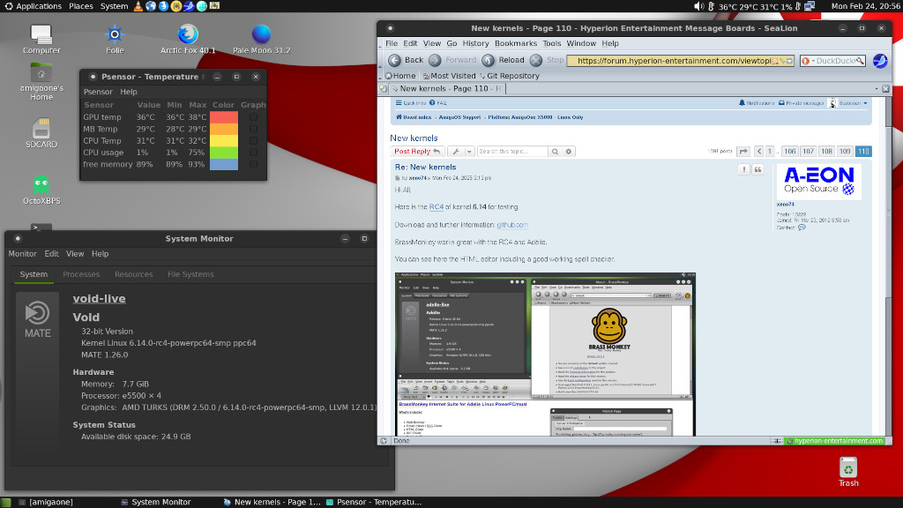Click the Reload icon in SeaLion toolbar
903x508 pixels.
click(x=488, y=61)
